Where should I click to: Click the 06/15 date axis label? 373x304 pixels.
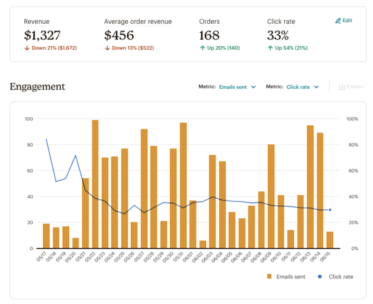325,257
